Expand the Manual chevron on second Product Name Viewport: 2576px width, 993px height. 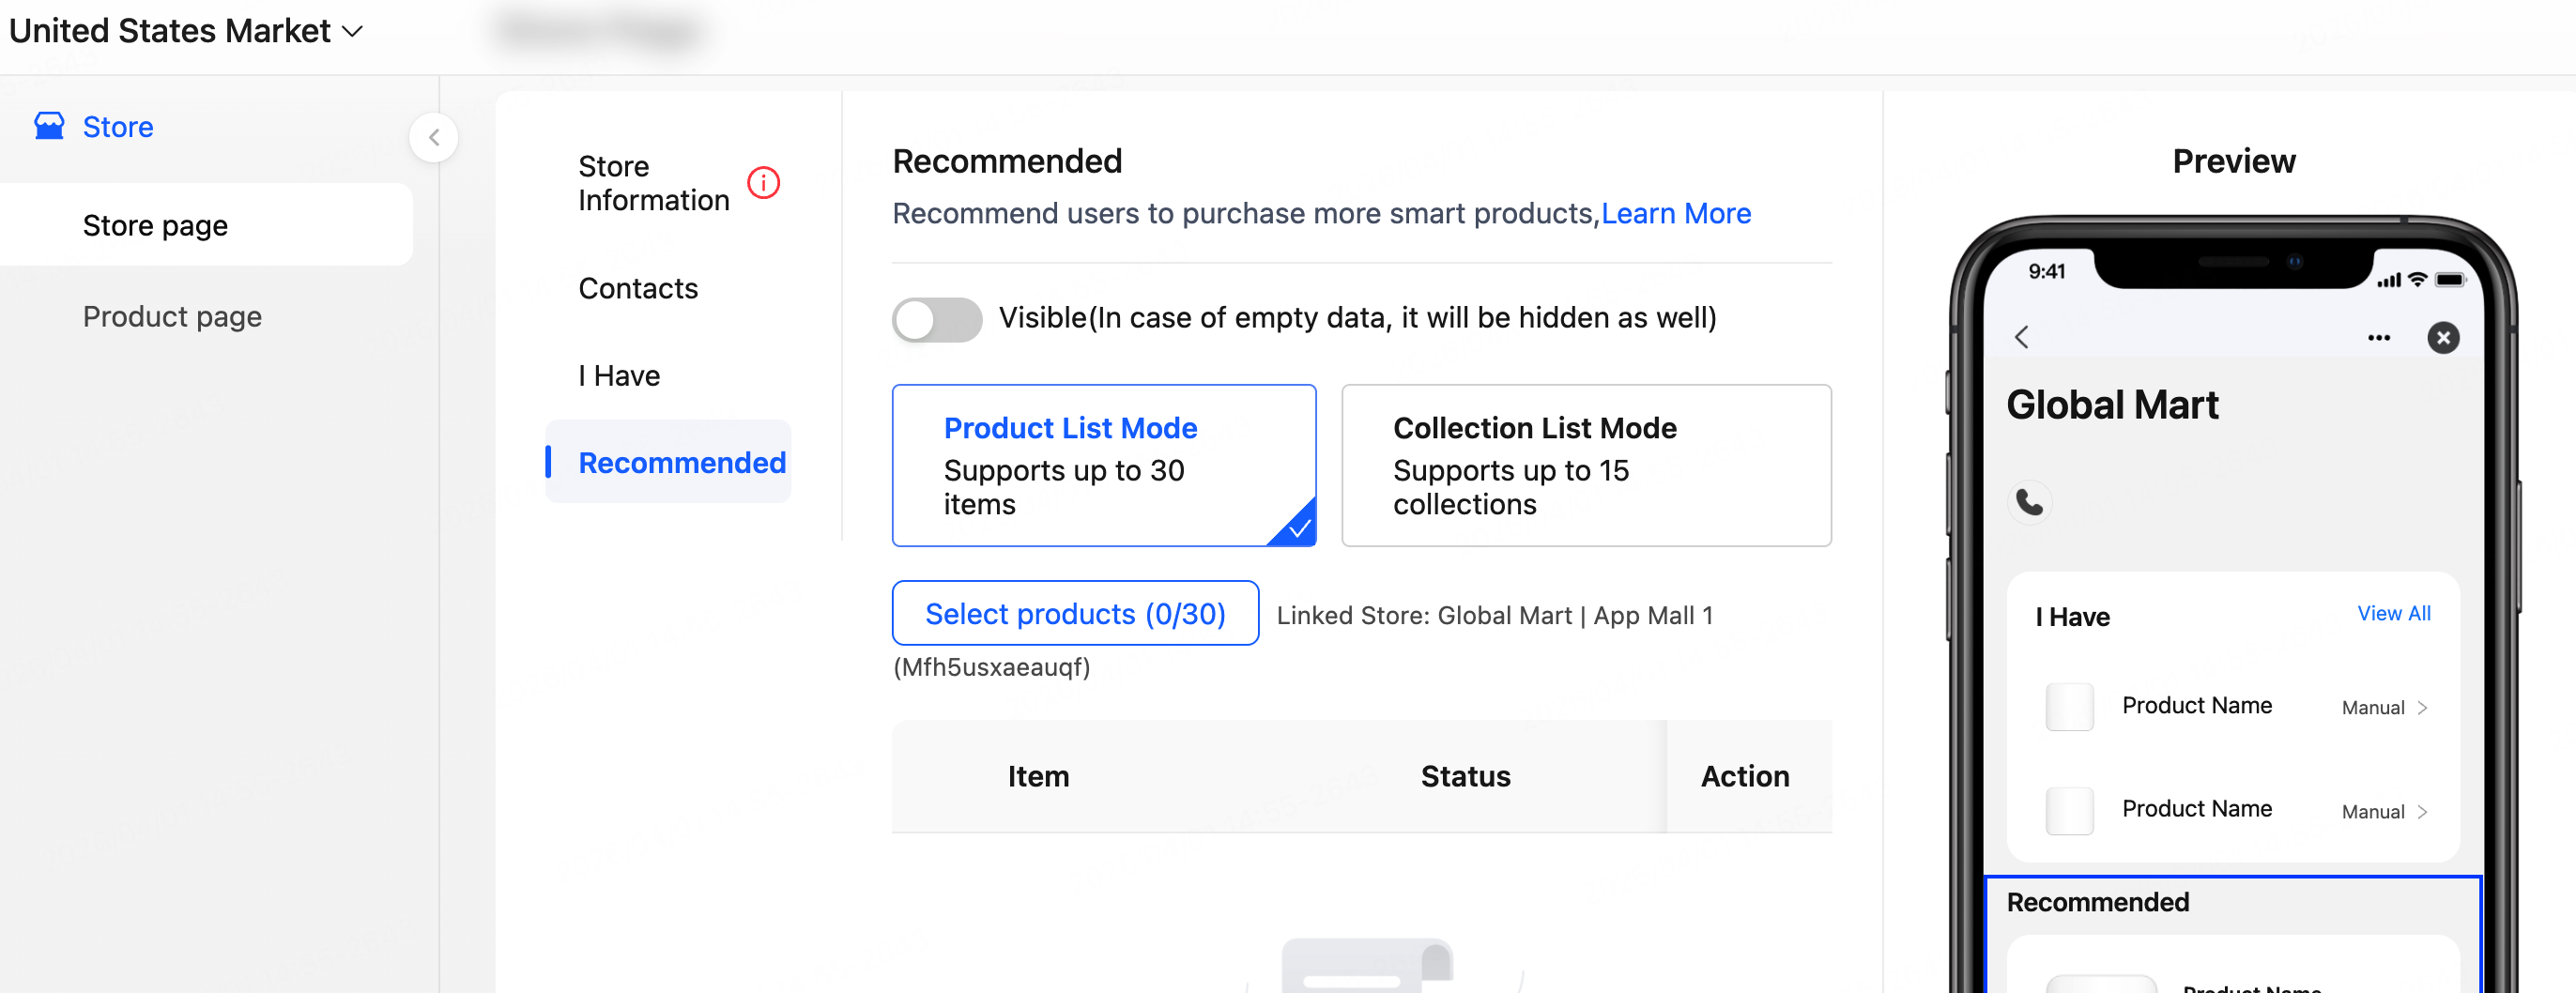click(2422, 812)
